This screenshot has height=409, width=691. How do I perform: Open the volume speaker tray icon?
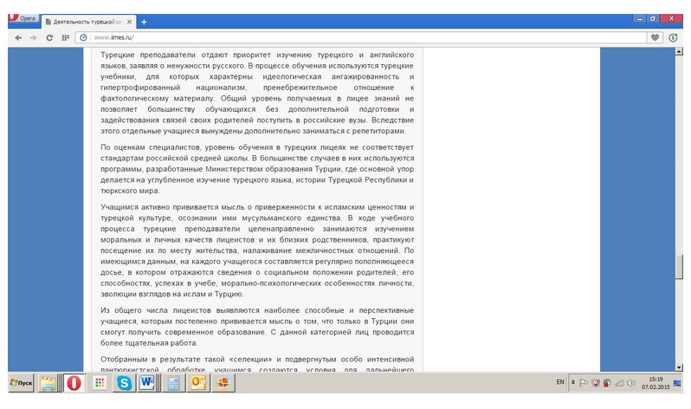click(x=631, y=383)
